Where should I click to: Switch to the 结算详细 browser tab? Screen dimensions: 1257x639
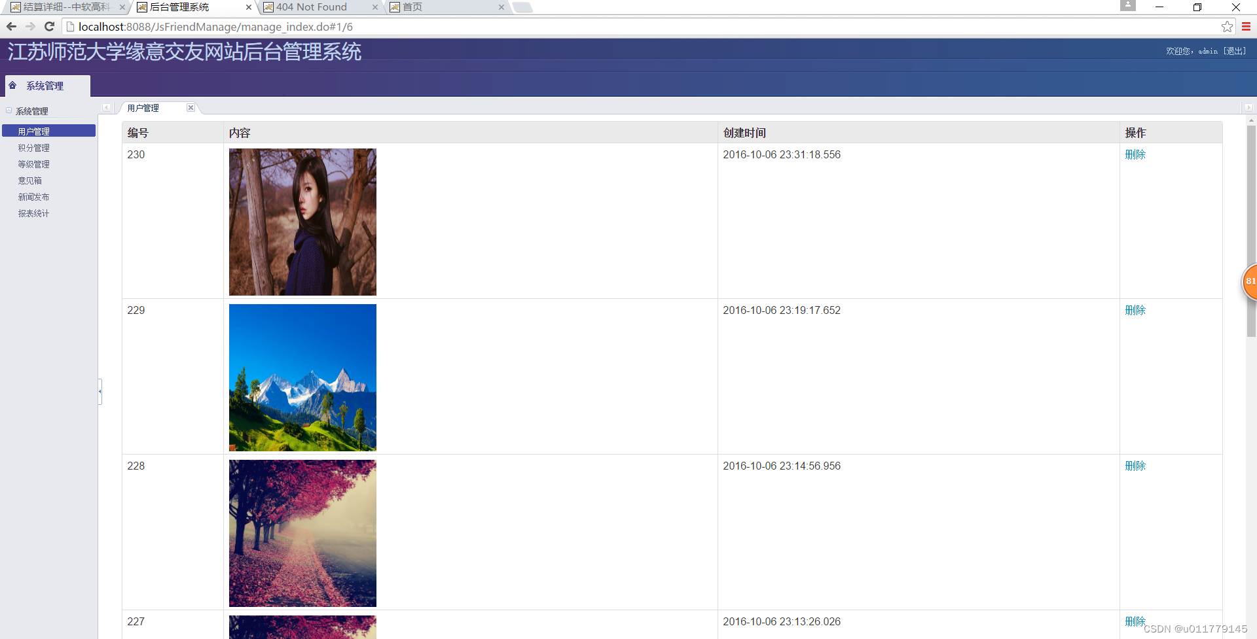pyautogui.click(x=65, y=7)
